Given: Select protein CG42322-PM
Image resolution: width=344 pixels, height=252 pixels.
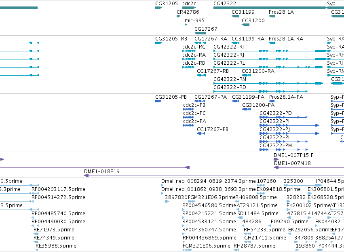Looking at the screenshot, I should [x=276, y=146].
